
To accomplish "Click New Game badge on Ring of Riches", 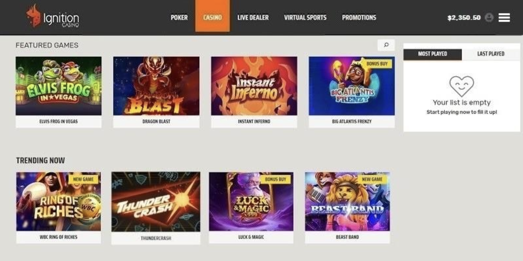I will point(83,179).
